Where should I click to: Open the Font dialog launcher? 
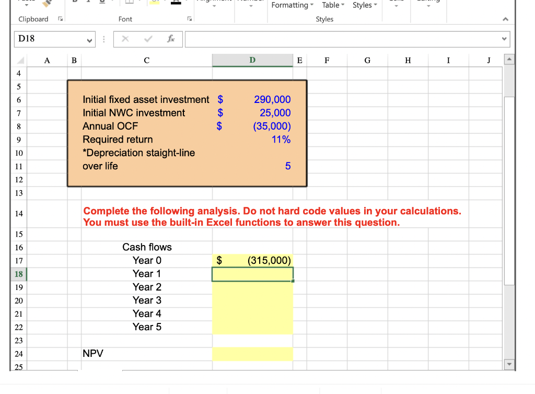click(x=190, y=19)
